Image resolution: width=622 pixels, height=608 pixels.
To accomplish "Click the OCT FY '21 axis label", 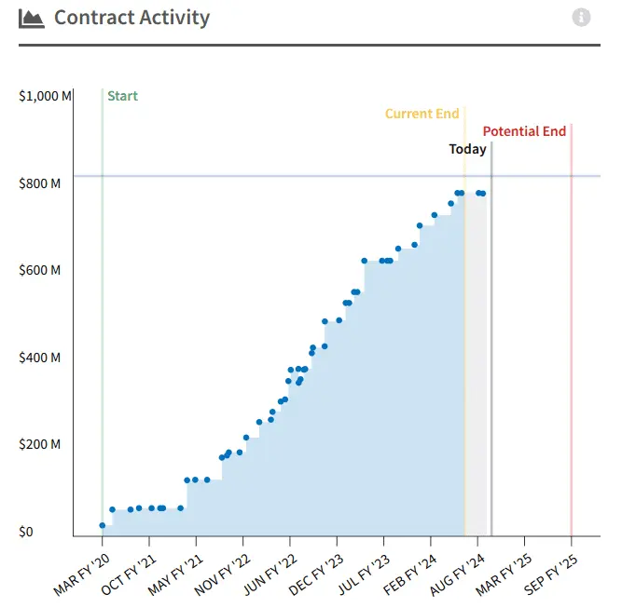I will coord(129,574).
